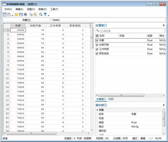Screen dimensions: 168x142
Task: Collapse the 变量 group in the properties window
Action: tap(97, 110)
